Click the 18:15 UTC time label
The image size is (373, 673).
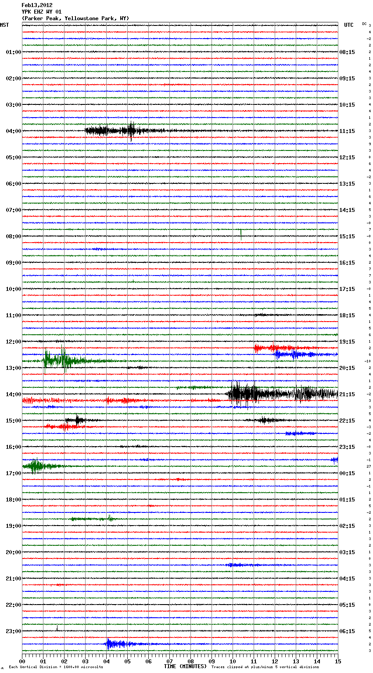pos(347,315)
